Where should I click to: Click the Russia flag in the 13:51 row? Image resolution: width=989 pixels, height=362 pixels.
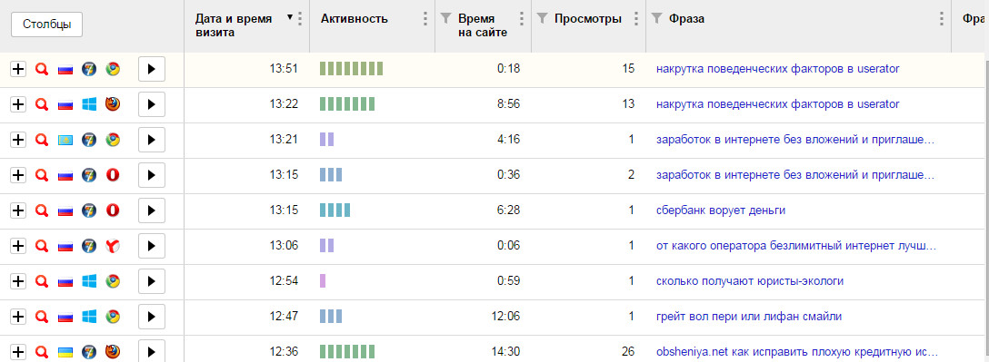(65, 70)
